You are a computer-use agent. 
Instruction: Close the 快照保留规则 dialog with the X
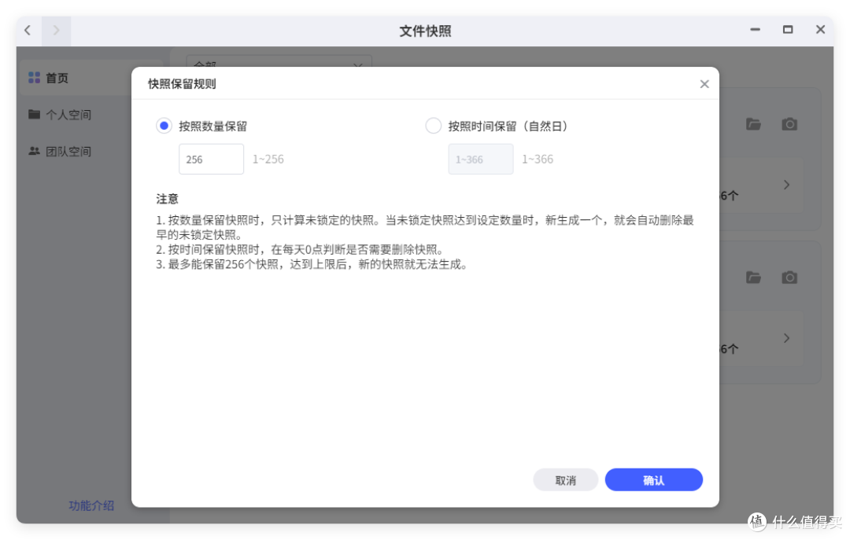pyautogui.click(x=704, y=84)
